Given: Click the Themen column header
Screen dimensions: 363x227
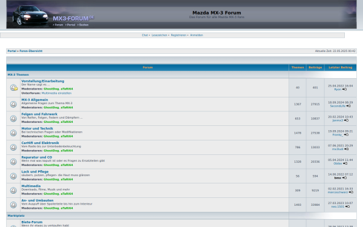Looking at the screenshot, I should [x=298, y=67].
